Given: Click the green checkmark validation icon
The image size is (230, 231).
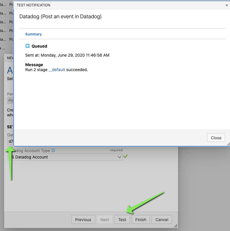Looking at the screenshot, I should [126, 156].
